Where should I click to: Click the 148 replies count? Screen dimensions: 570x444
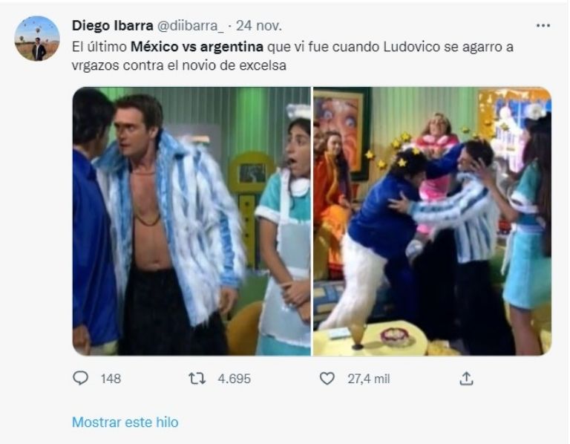[x=111, y=379]
